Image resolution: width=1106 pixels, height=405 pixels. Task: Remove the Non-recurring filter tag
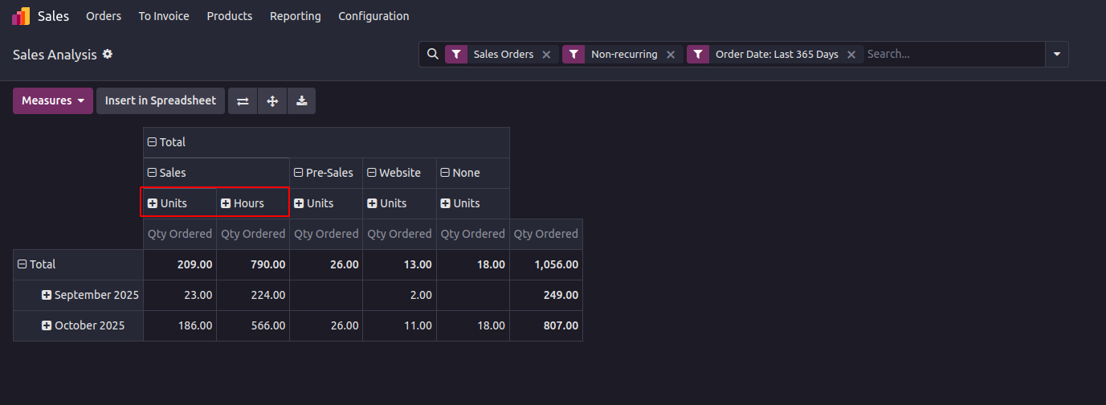click(x=671, y=55)
